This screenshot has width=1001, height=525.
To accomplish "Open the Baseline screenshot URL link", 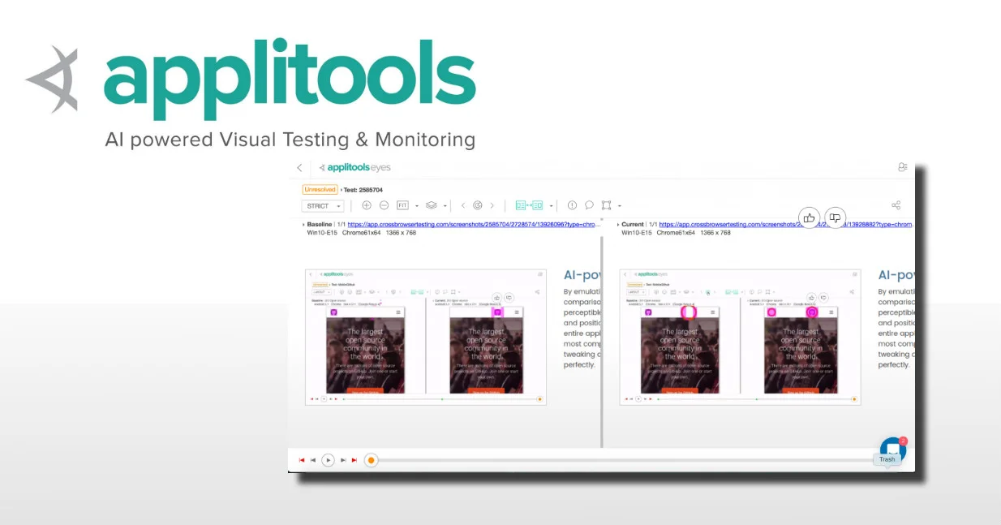I will [x=475, y=224].
